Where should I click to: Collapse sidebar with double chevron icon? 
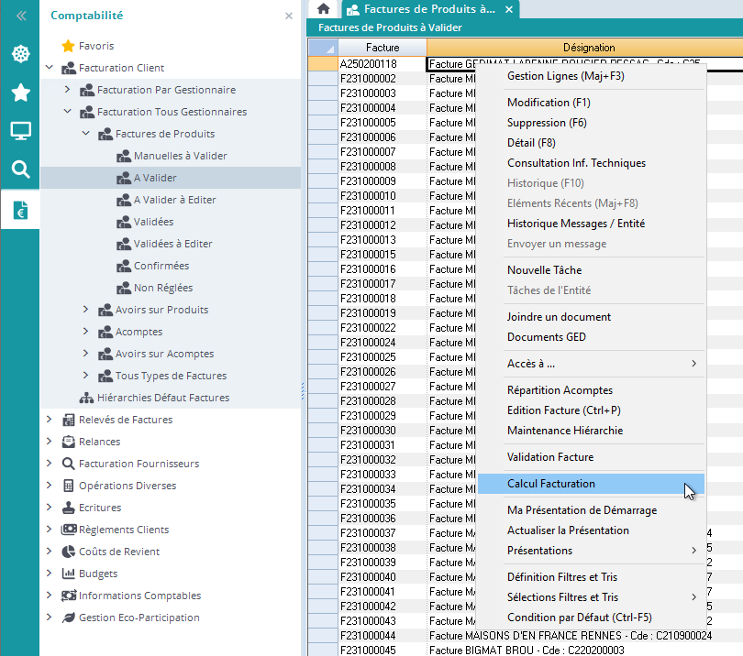pos(20,16)
